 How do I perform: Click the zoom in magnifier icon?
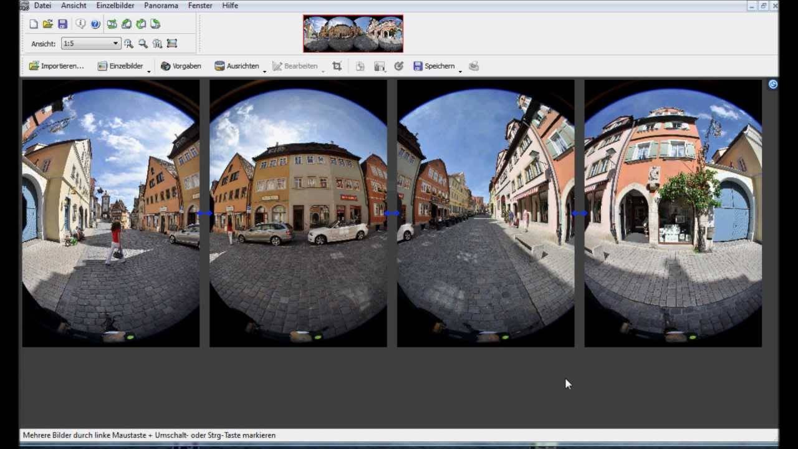click(x=128, y=44)
